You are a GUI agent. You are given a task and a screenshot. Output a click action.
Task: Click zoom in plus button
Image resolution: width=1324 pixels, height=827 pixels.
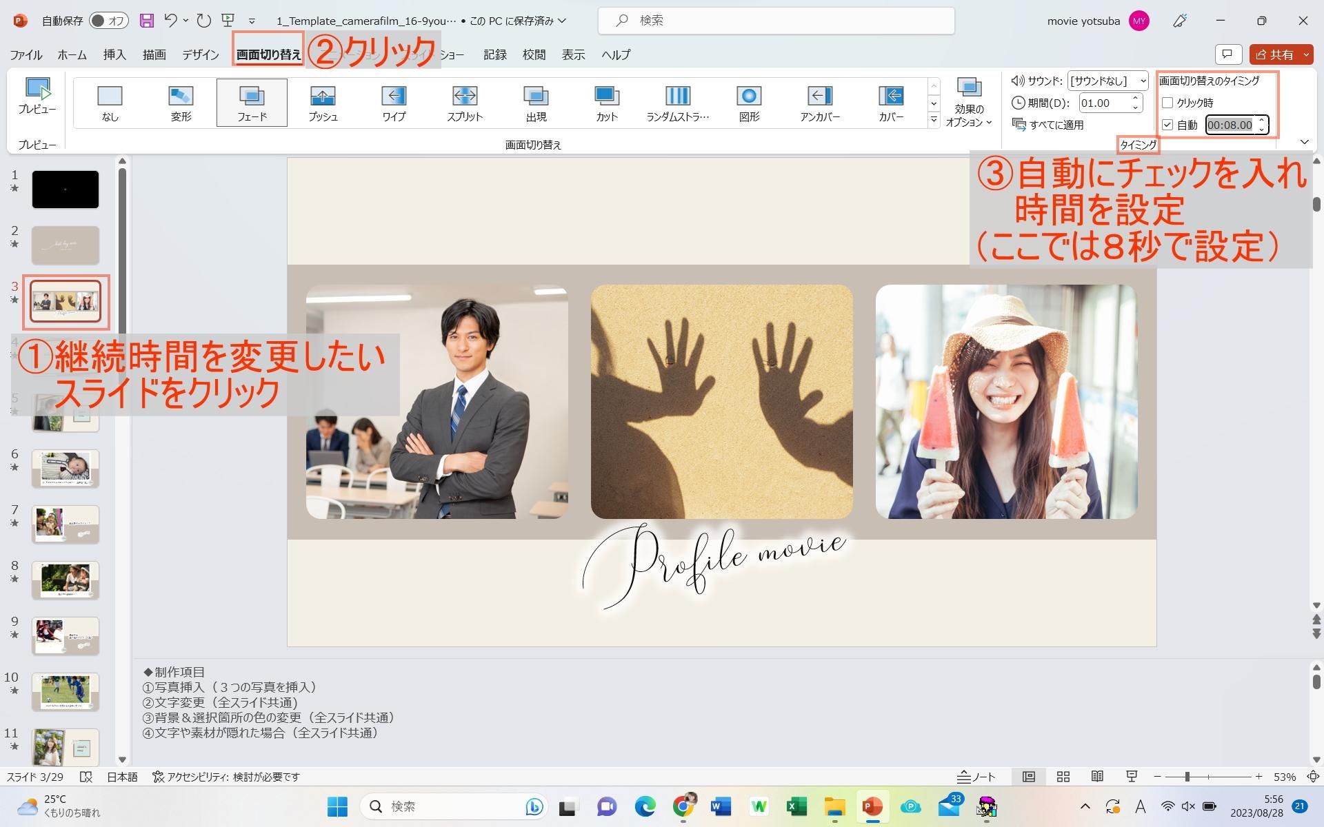(x=1258, y=777)
